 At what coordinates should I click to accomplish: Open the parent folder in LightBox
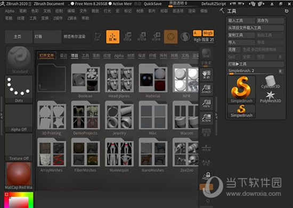coord(52,78)
